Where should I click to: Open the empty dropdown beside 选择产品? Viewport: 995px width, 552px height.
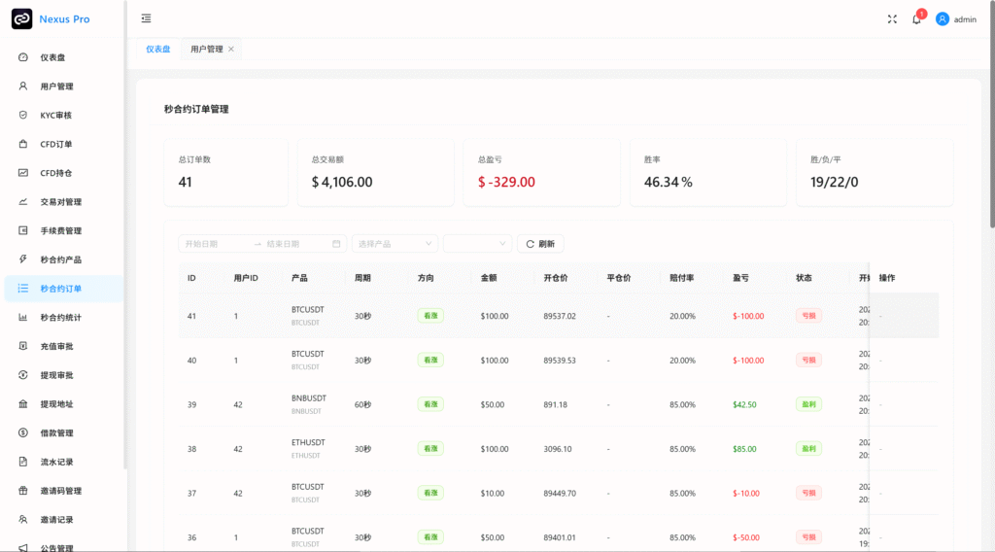[477, 244]
